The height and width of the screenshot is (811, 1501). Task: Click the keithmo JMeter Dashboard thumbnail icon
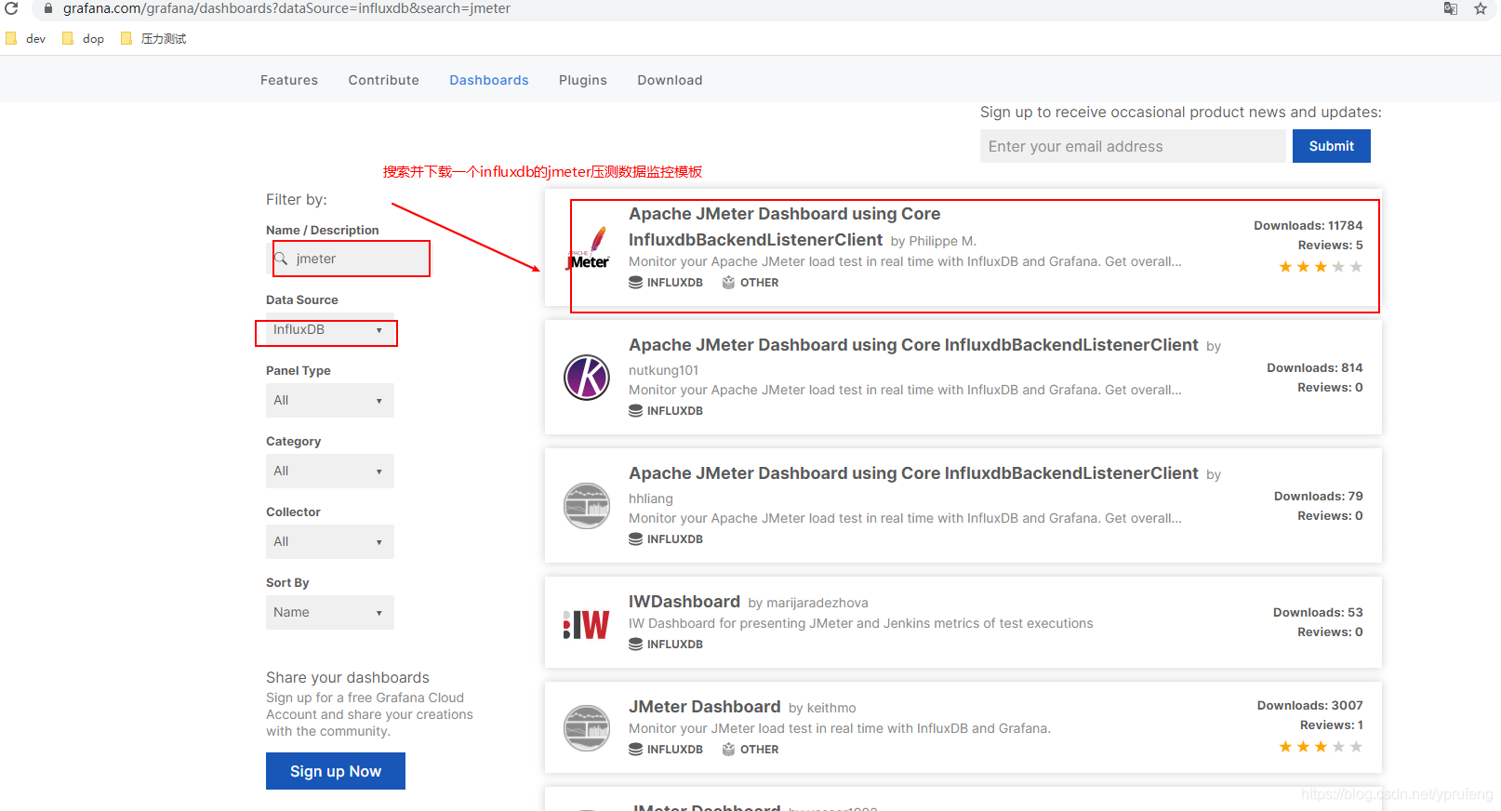click(x=587, y=727)
